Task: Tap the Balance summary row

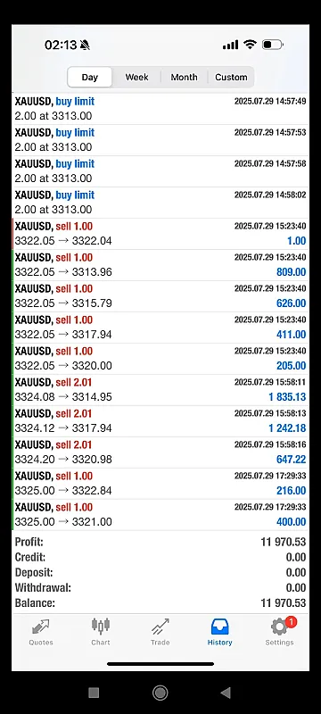Action: coord(160,603)
